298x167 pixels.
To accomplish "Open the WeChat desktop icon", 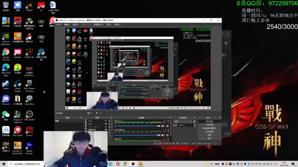I will (x=6, y=116).
